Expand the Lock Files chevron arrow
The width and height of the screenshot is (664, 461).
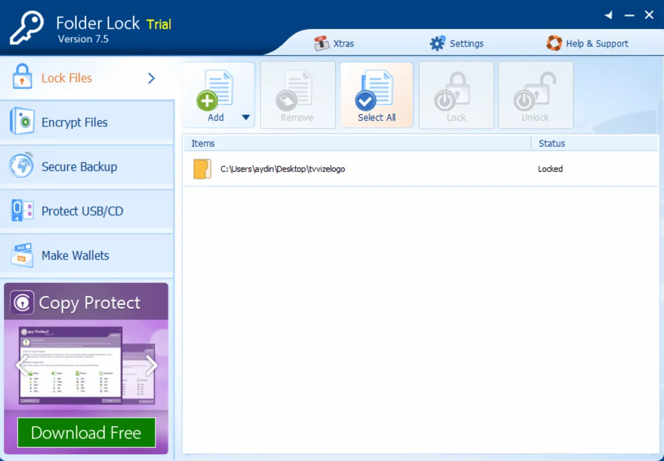(x=152, y=78)
